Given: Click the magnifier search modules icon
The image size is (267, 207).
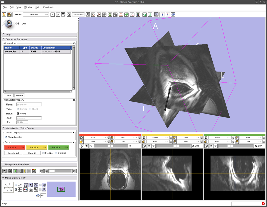Looking at the screenshot, I should 88,15.
